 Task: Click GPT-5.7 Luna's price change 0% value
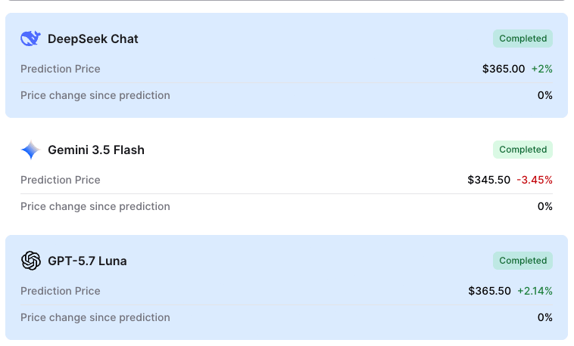click(544, 317)
